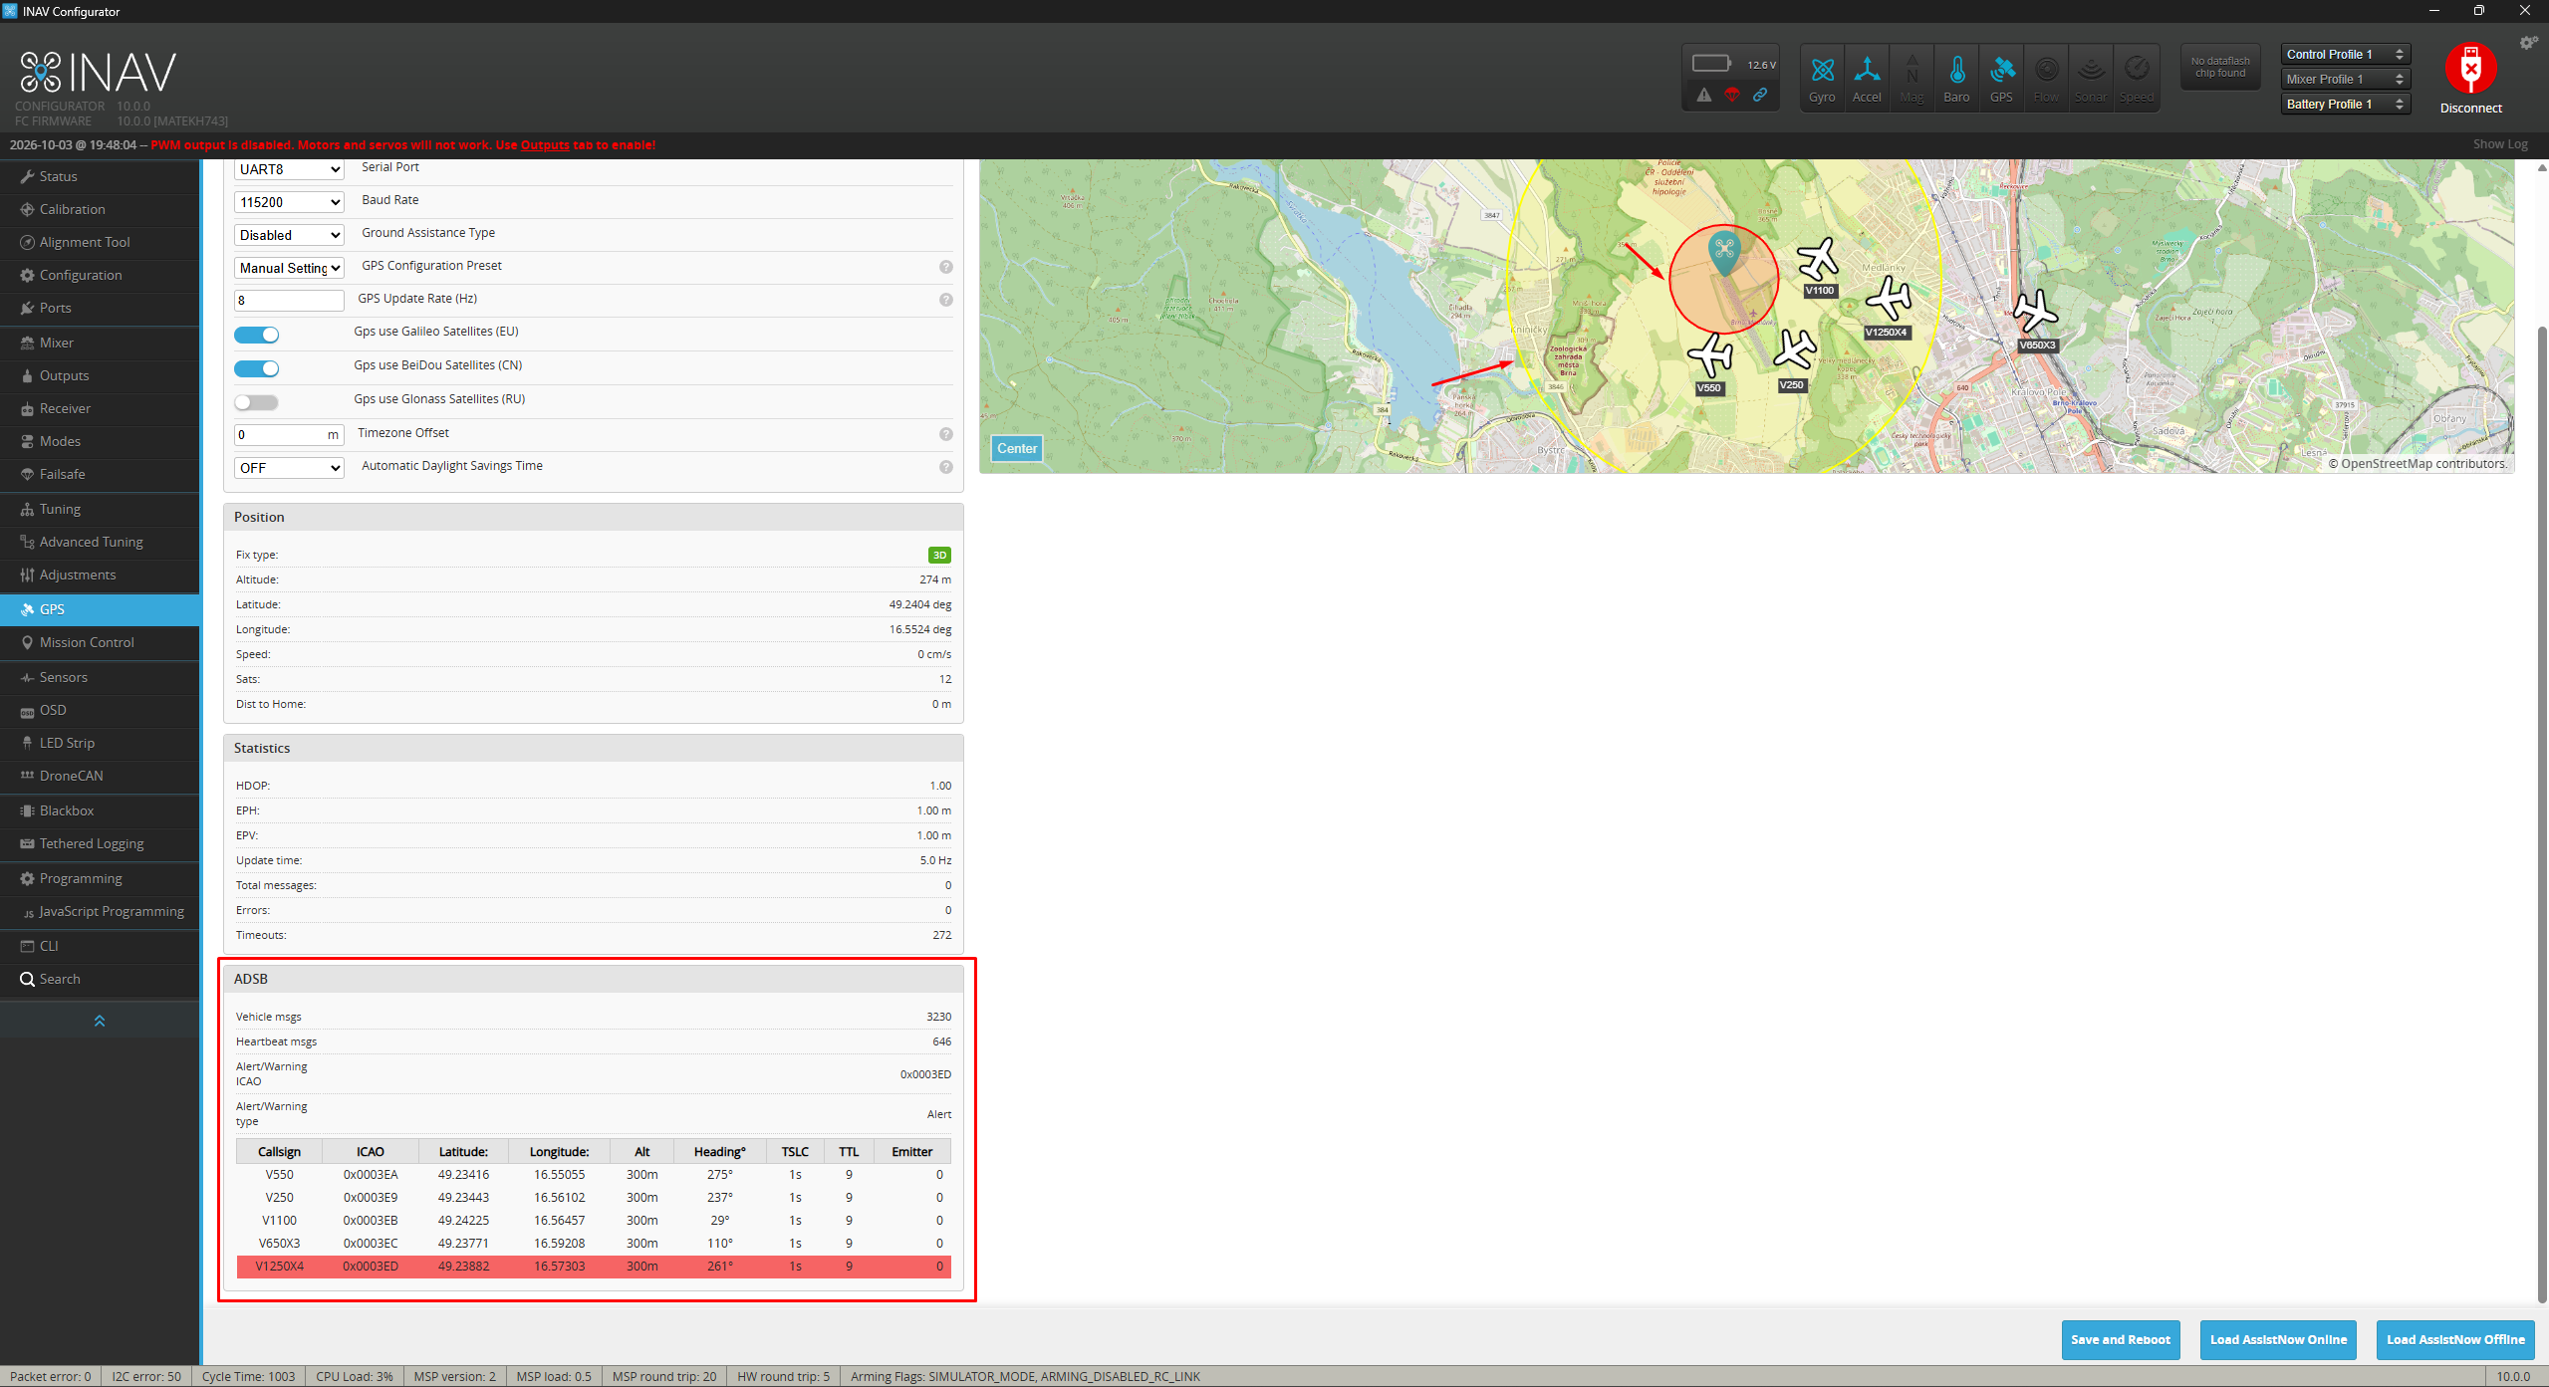The width and height of the screenshot is (2549, 1387).
Task: Open GPS Configuration Preset dropdown
Action: tap(289, 268)
